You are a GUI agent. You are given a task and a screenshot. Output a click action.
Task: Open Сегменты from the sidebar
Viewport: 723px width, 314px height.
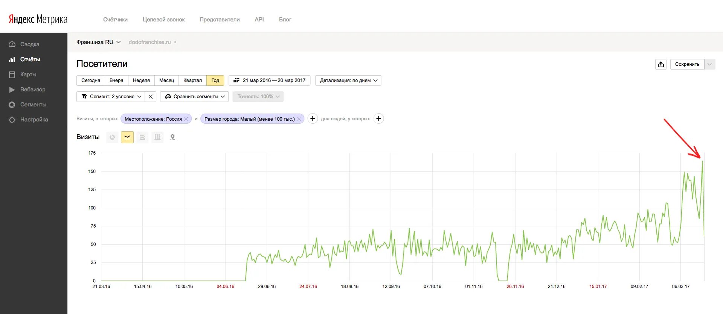34,105
